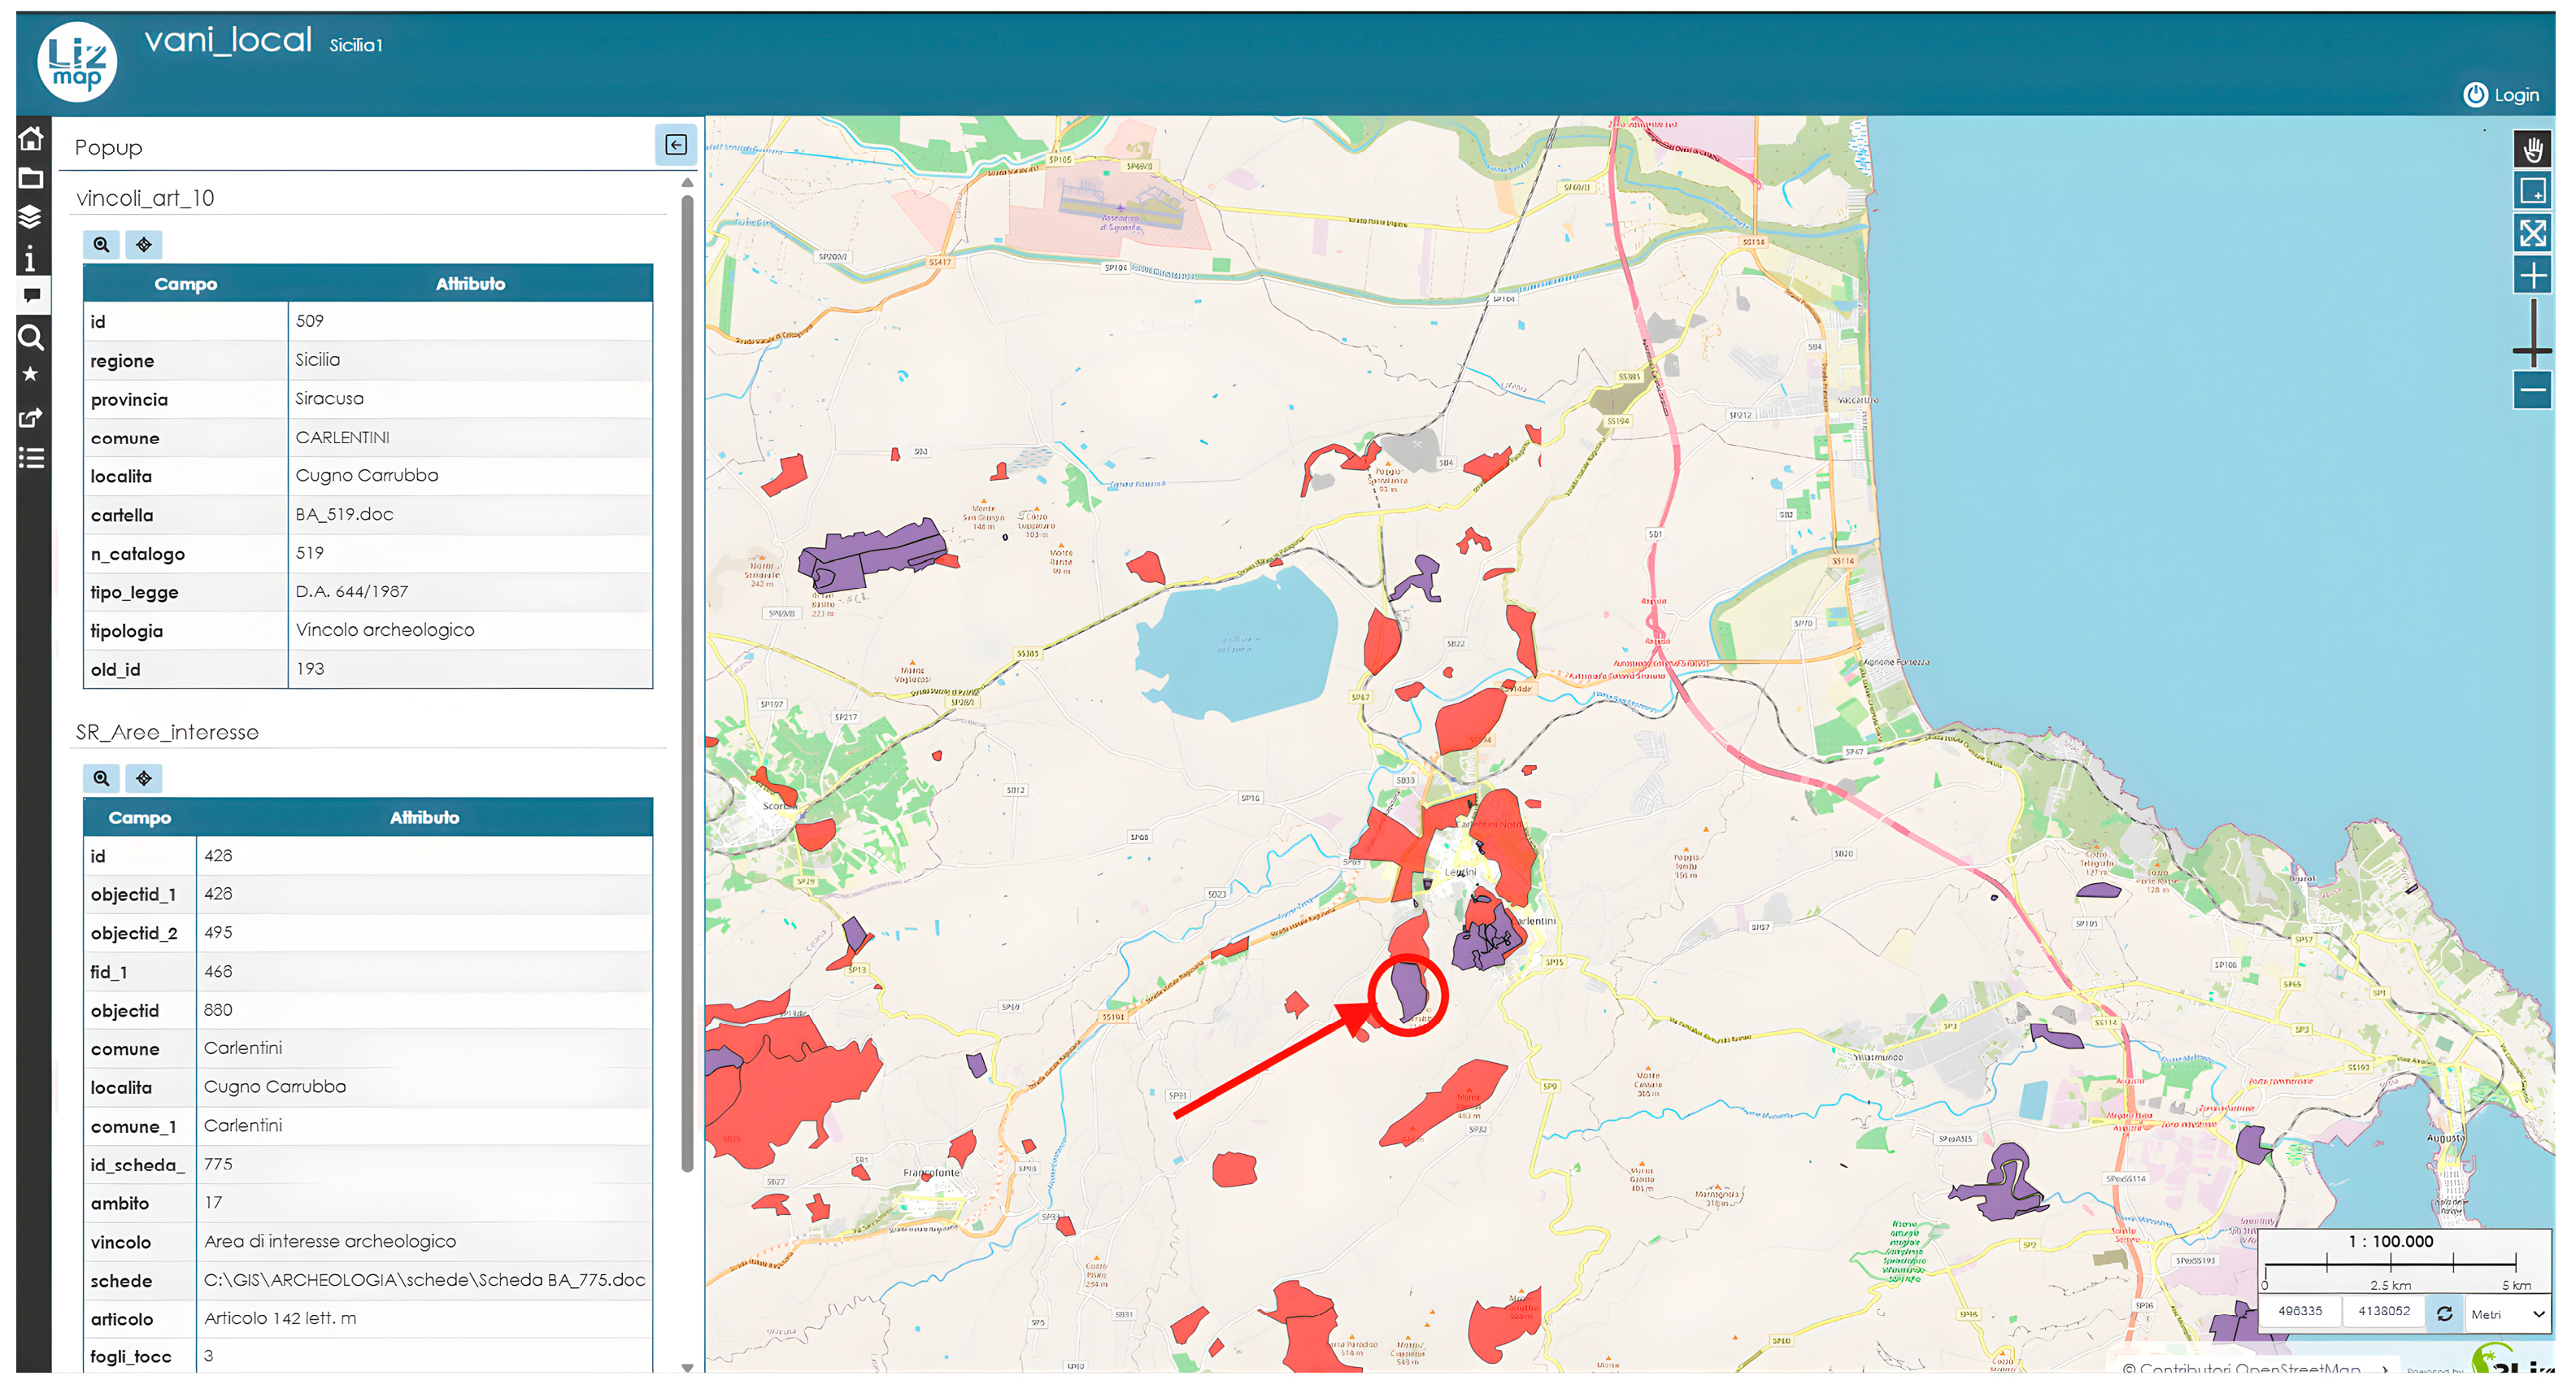The height and width of the screenshot is (1389, 2576).
Task: Open the bookmarks star icon
Action: click(31, 374)
